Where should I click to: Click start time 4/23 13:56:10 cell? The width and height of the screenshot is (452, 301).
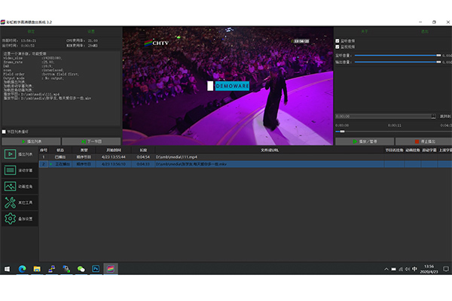coord(114,164)
